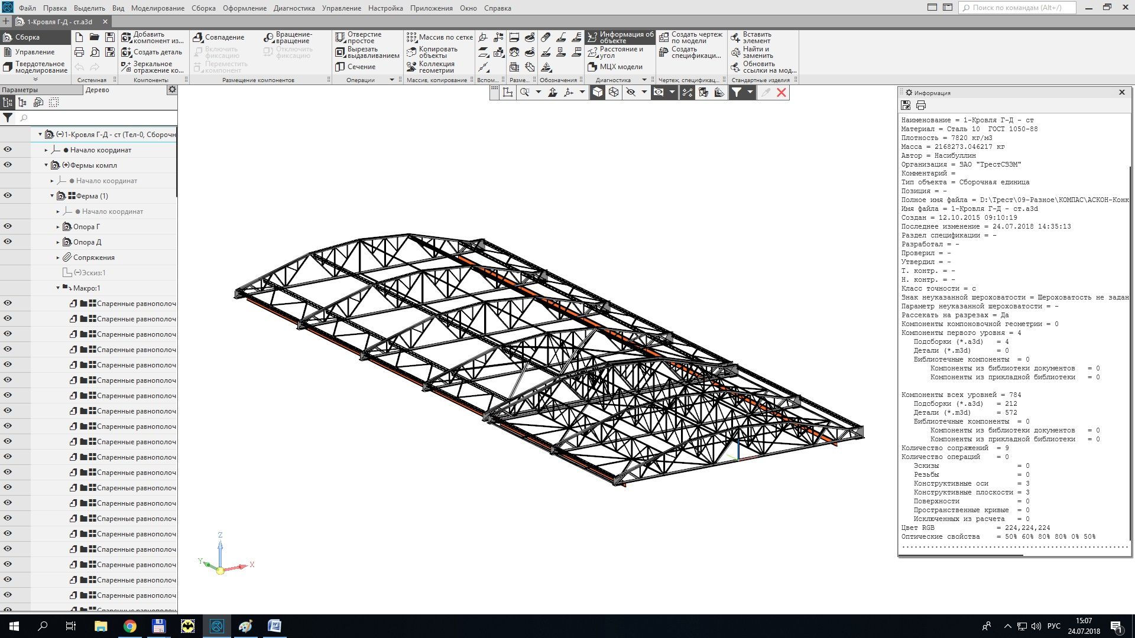Viewport: 1135px width, 638px height.
Task: Expand the Сопряжения tree node
Action: (x=58, y=258)
